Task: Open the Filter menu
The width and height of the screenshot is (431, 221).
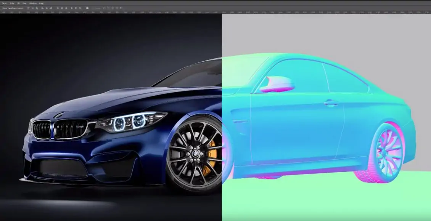Action: tap(13, 3)
